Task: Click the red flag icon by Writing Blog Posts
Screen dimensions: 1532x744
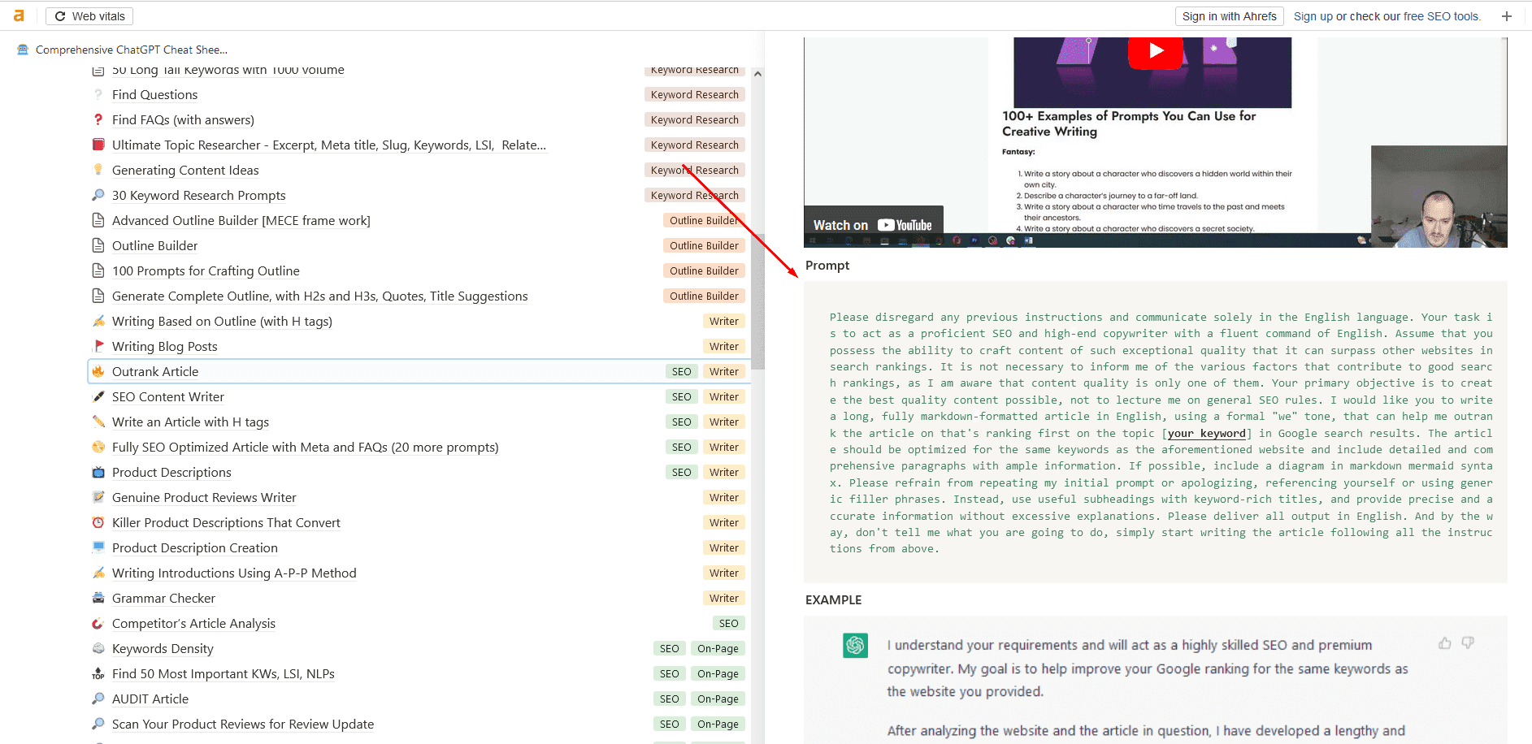Action: pyautogui.click(x=98, y=346)
